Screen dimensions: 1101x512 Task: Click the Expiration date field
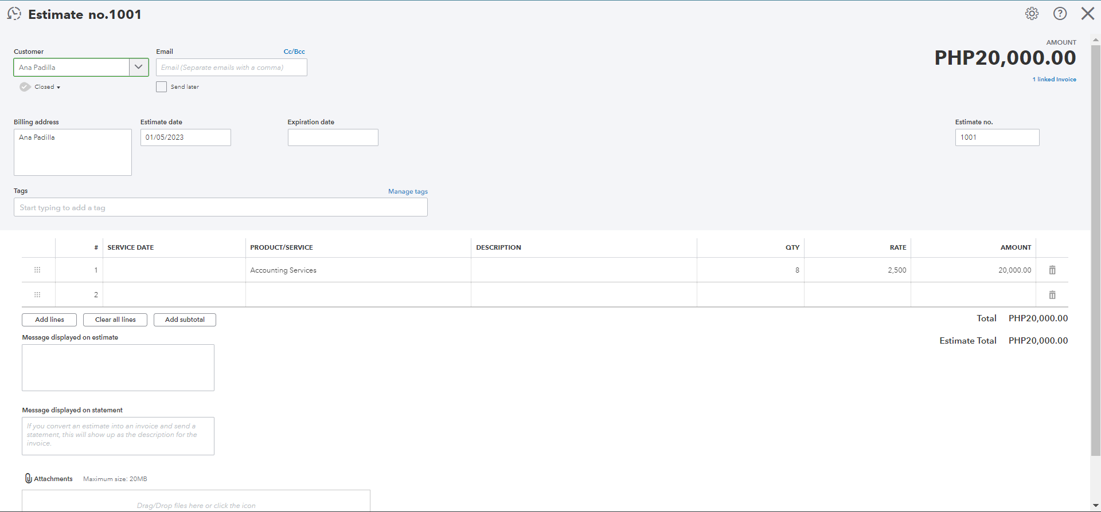pyautogui.click(x=333, y=137)
